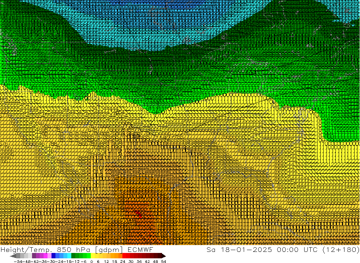
Task: Click the '-6' scale label
Action: [x=84, y=262]
